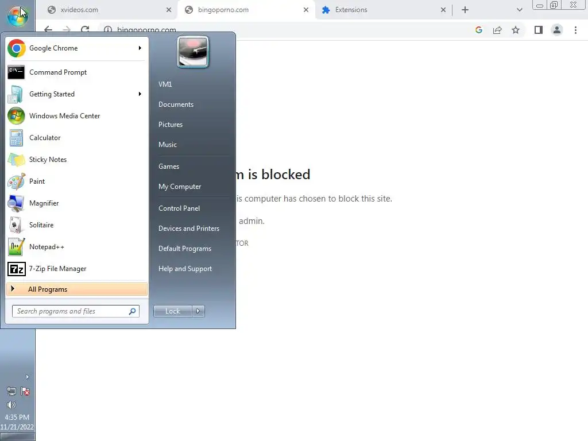Expand Getting Started submenu arrow
Image resolution: width=588 pixels, height=441 pixels.
tap(140, 94)
